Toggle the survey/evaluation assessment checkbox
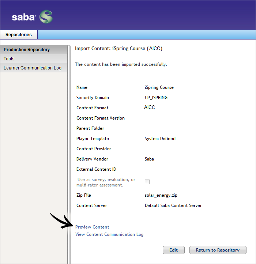 [x=147, y=182]
